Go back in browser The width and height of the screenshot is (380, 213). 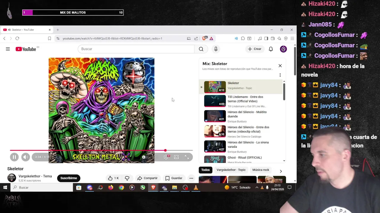coord(4,38)
